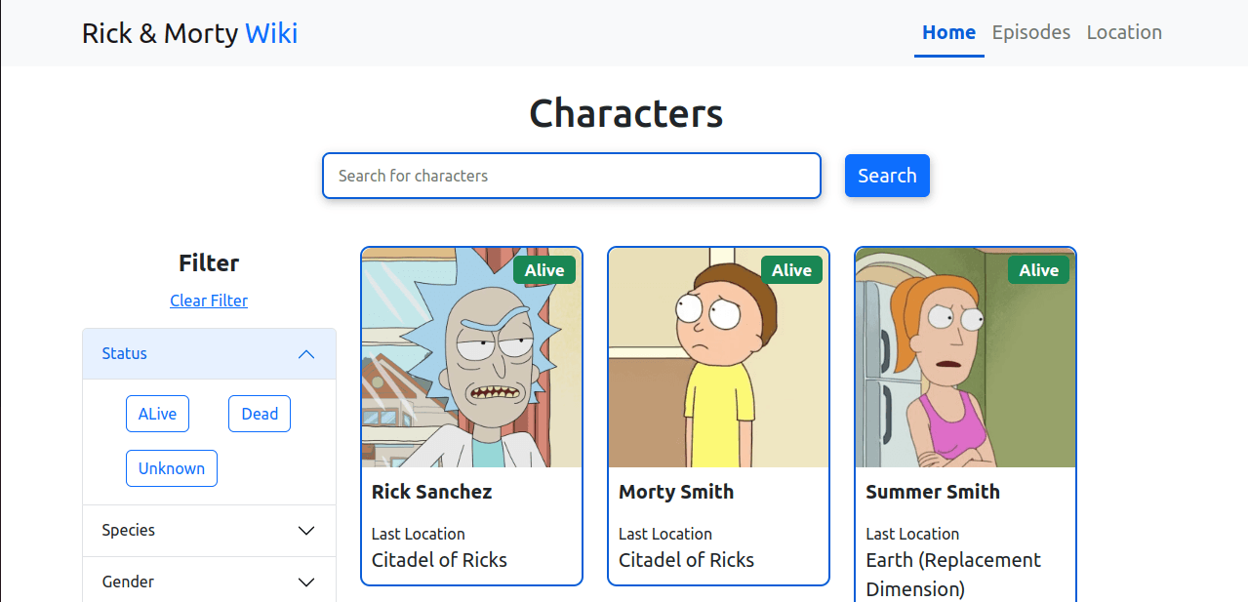Collapse the Status filter section
Viewport: 1248px width, 602px height.
coord(305,353)
